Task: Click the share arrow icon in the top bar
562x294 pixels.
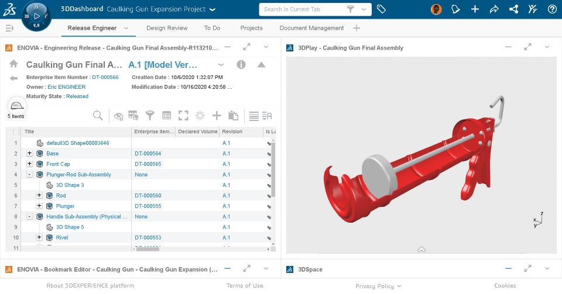Action: [494, 9]
